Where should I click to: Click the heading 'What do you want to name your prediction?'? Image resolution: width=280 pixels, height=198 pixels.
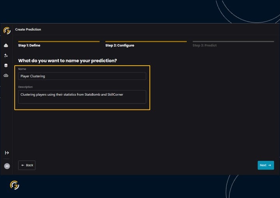68,61
